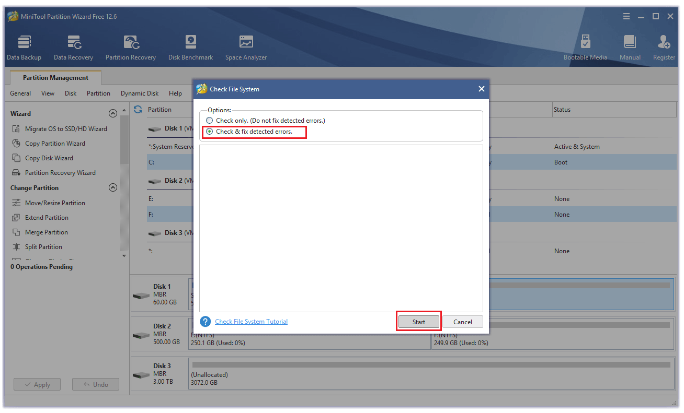Screen dimensions: 684x413
Task: Open Partition Recovery
Action: [131, 48]
